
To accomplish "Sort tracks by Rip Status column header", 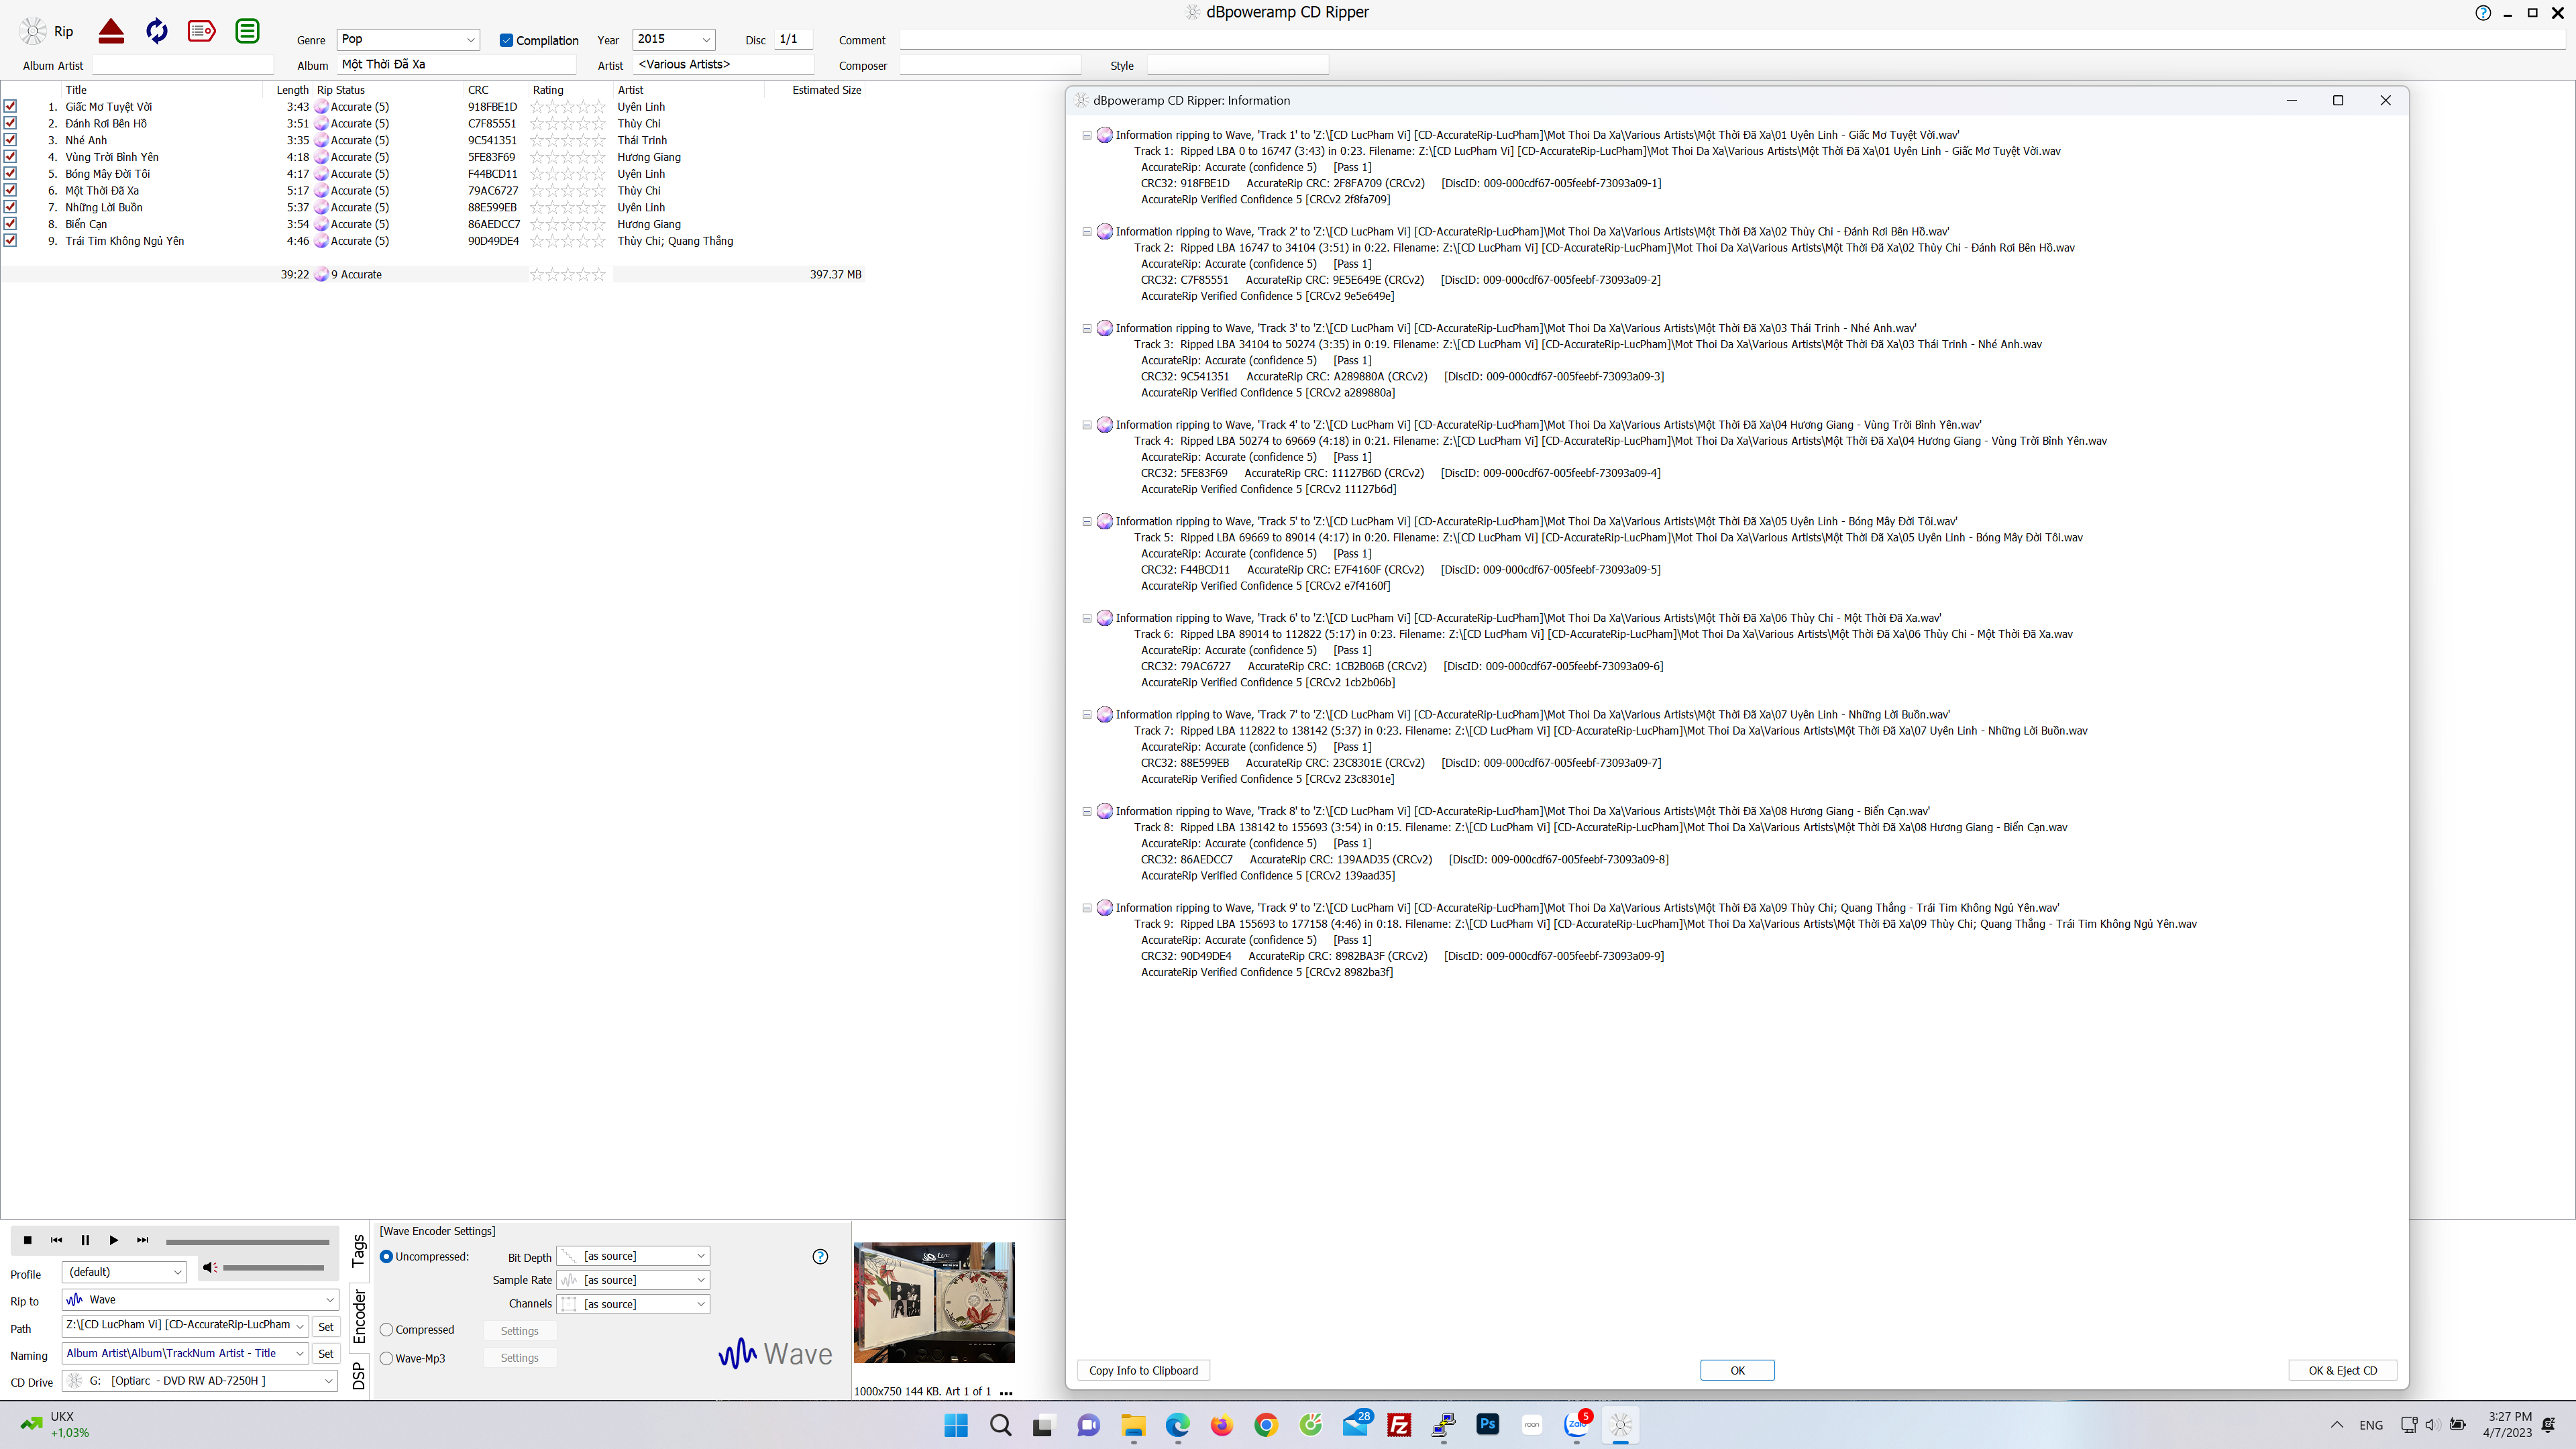I will tap(341, 90).
